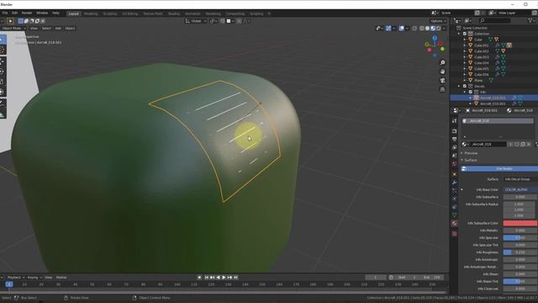Open the viewport Add menu

tap(58, 28)
